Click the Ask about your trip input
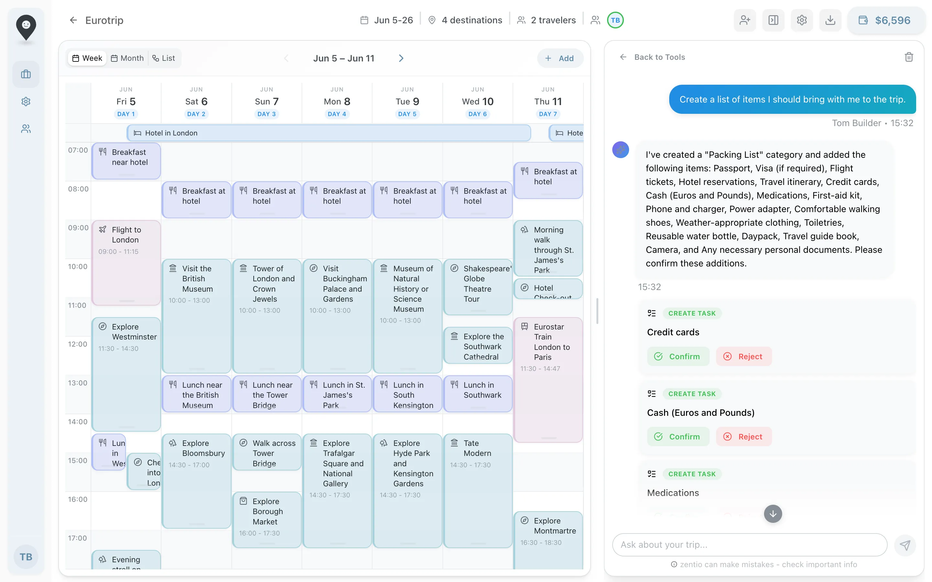Viewport: 932px width, 582px height. tap(749, 545)
